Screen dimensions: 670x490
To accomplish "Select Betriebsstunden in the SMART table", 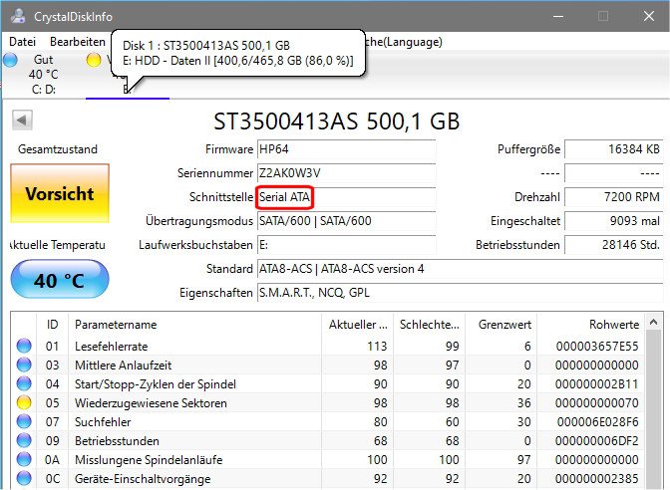I will pos(117,441).
